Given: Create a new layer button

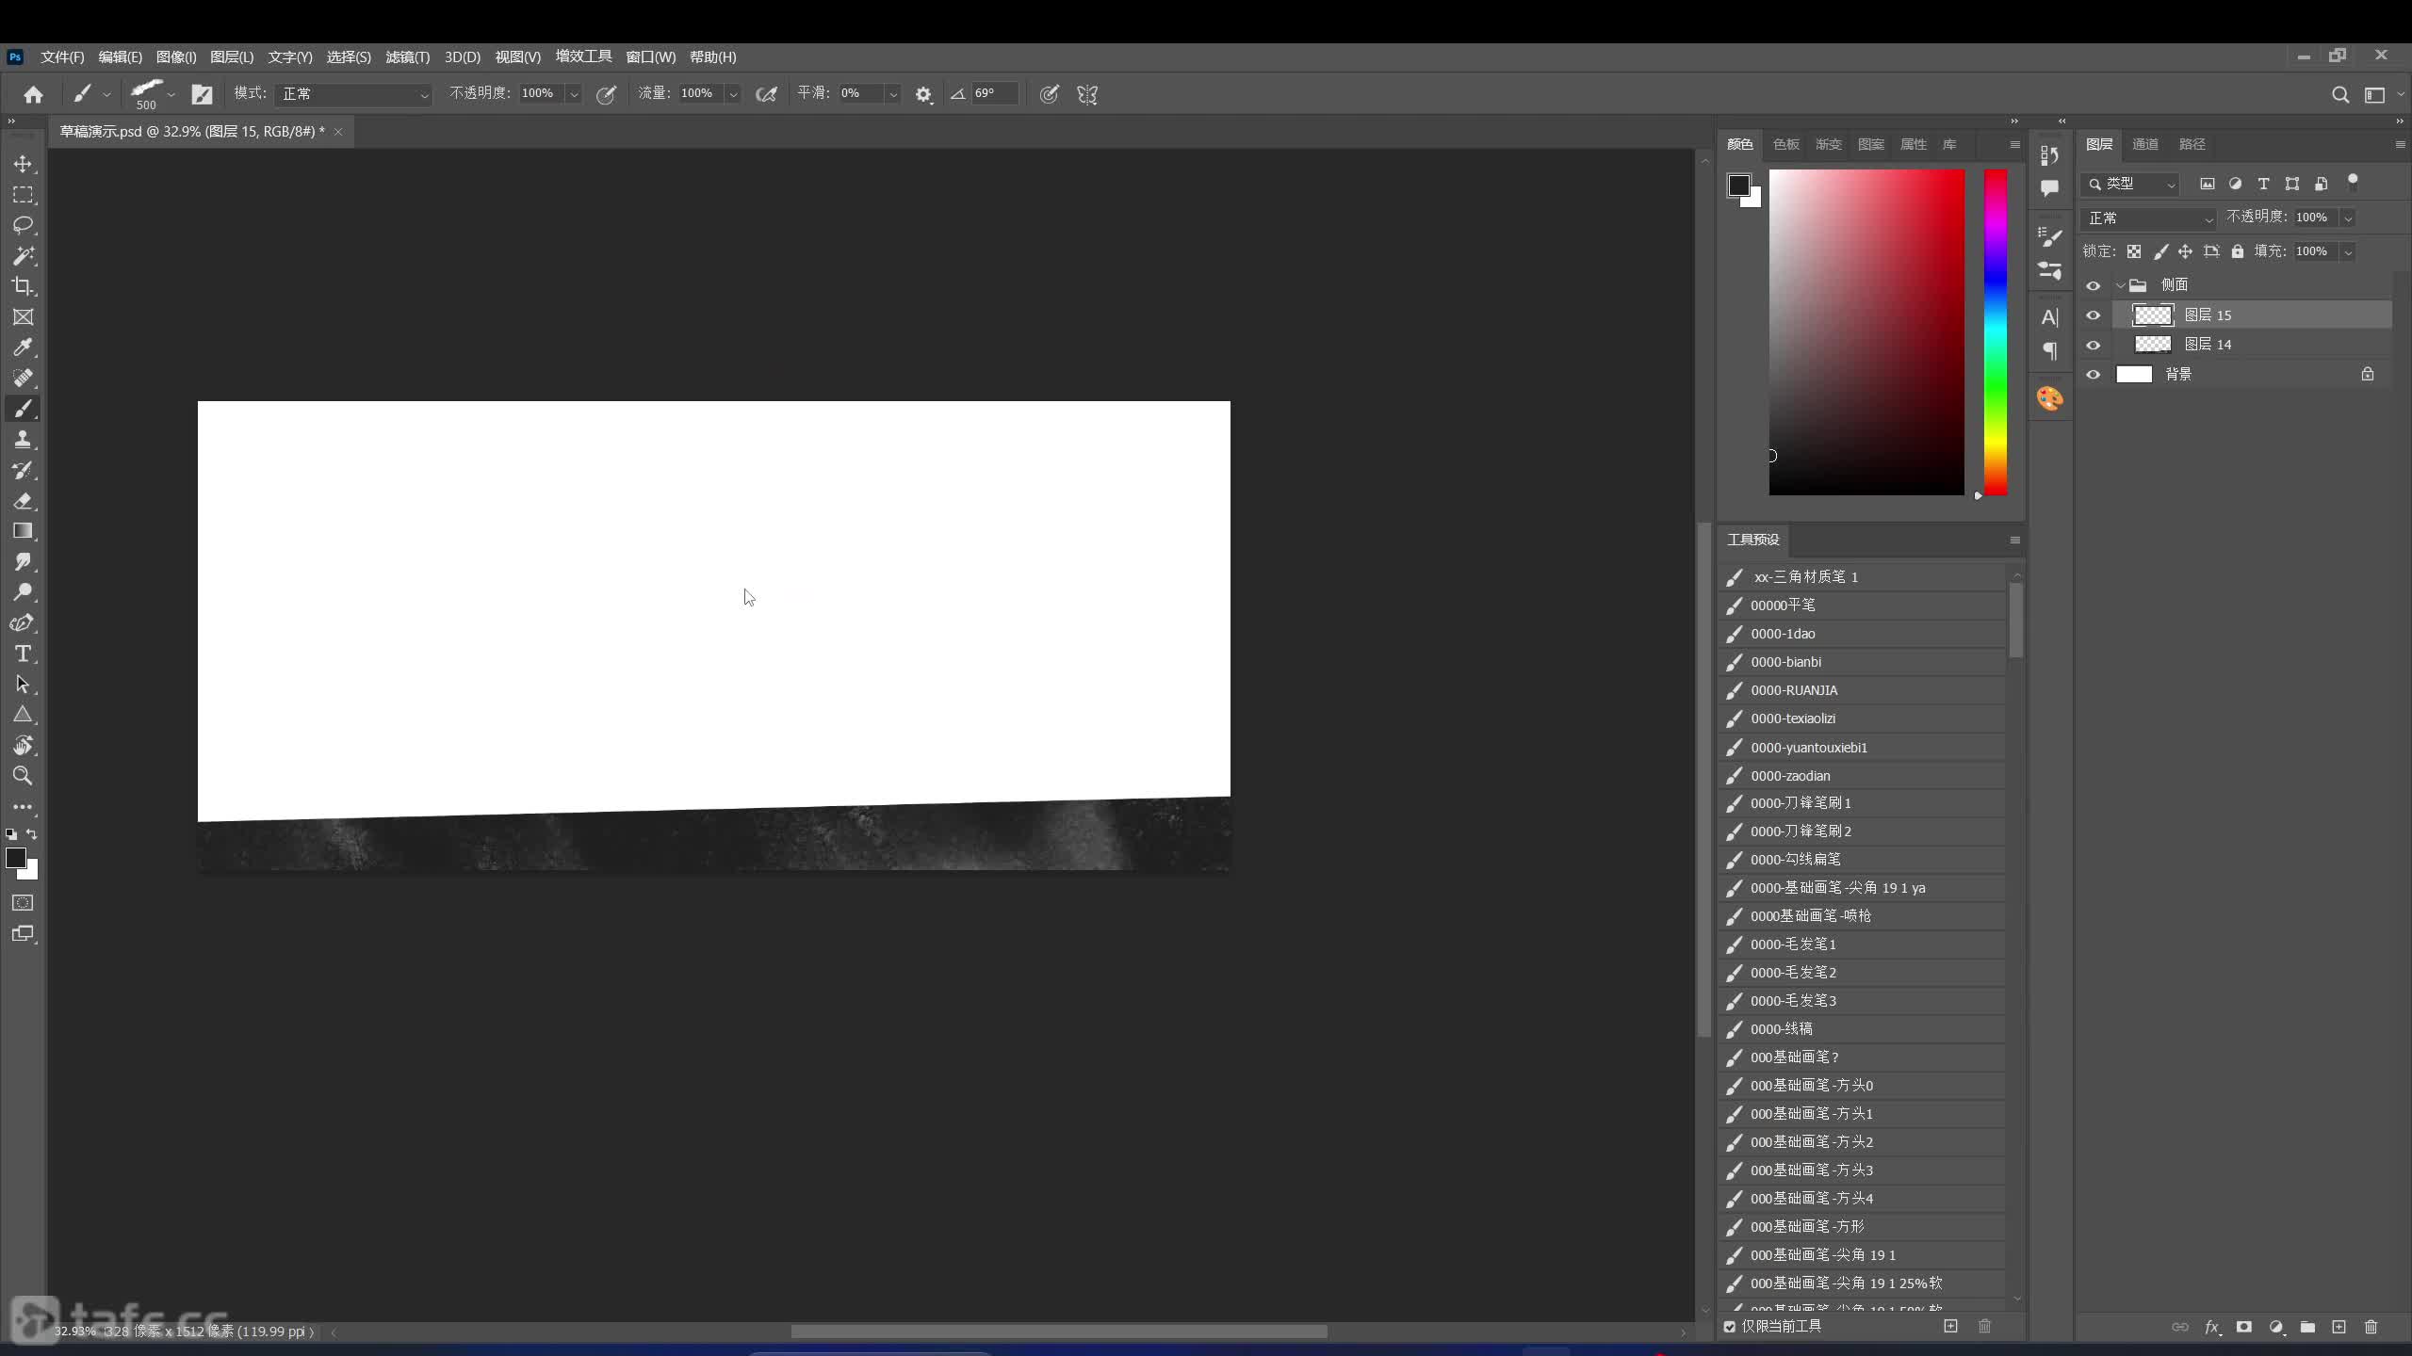Looking at the screenshot, I should click(x=2339, y=1327).
